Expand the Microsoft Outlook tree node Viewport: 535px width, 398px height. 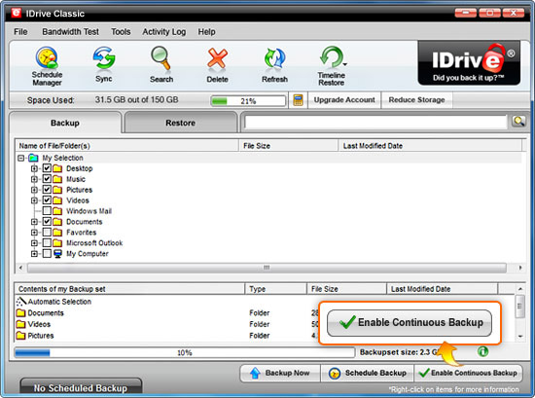click(x=34, y=243)
